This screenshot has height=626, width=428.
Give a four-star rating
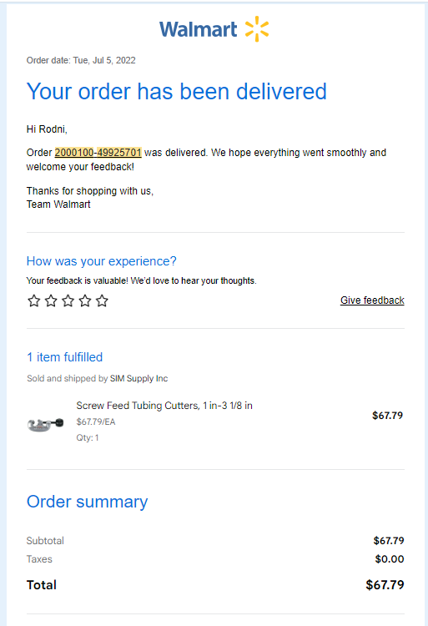click(85, 300)
